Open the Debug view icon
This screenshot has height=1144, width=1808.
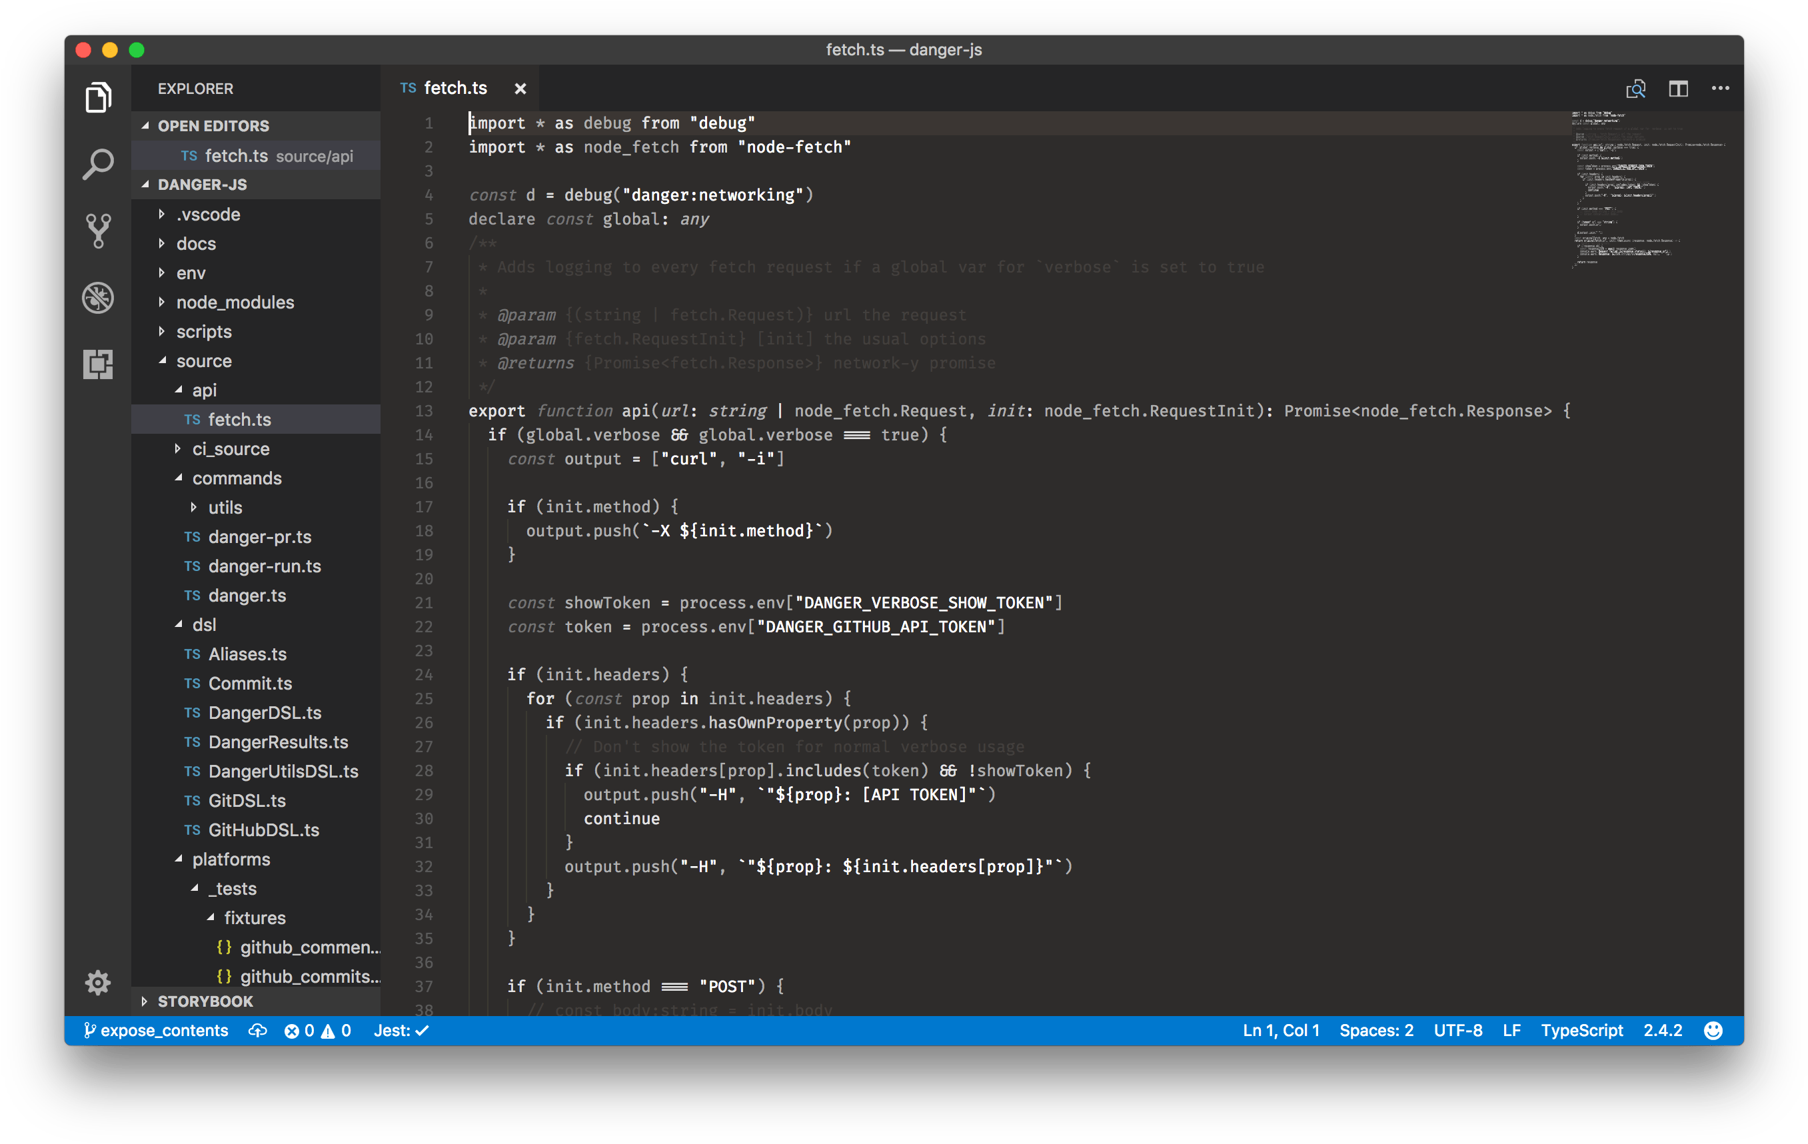click(x=97, y=298)
